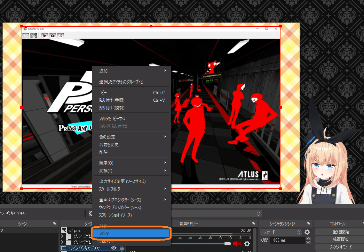This screenshot has height=252, width=364.
Task: Expand 全画面プロジェクター (ソース) submenu
Action: point(132,200)
